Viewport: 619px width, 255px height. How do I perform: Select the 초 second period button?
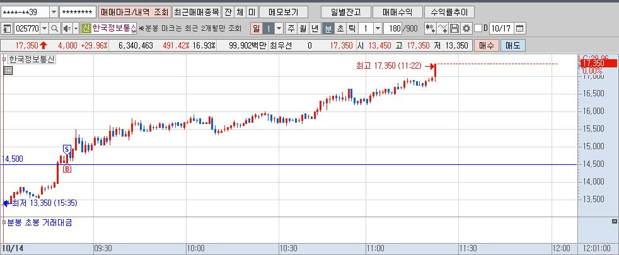pos(340,28)
